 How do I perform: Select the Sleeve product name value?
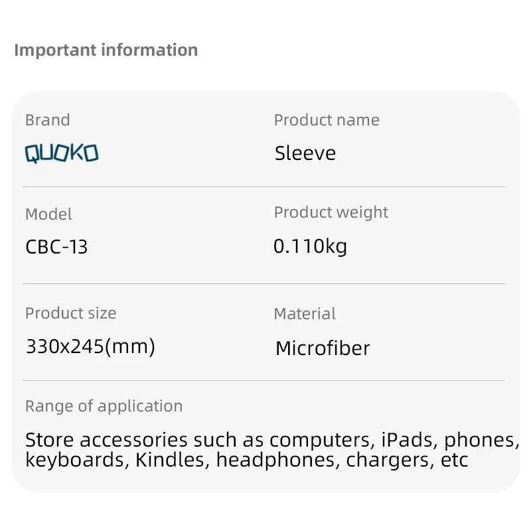click(305, 153)
